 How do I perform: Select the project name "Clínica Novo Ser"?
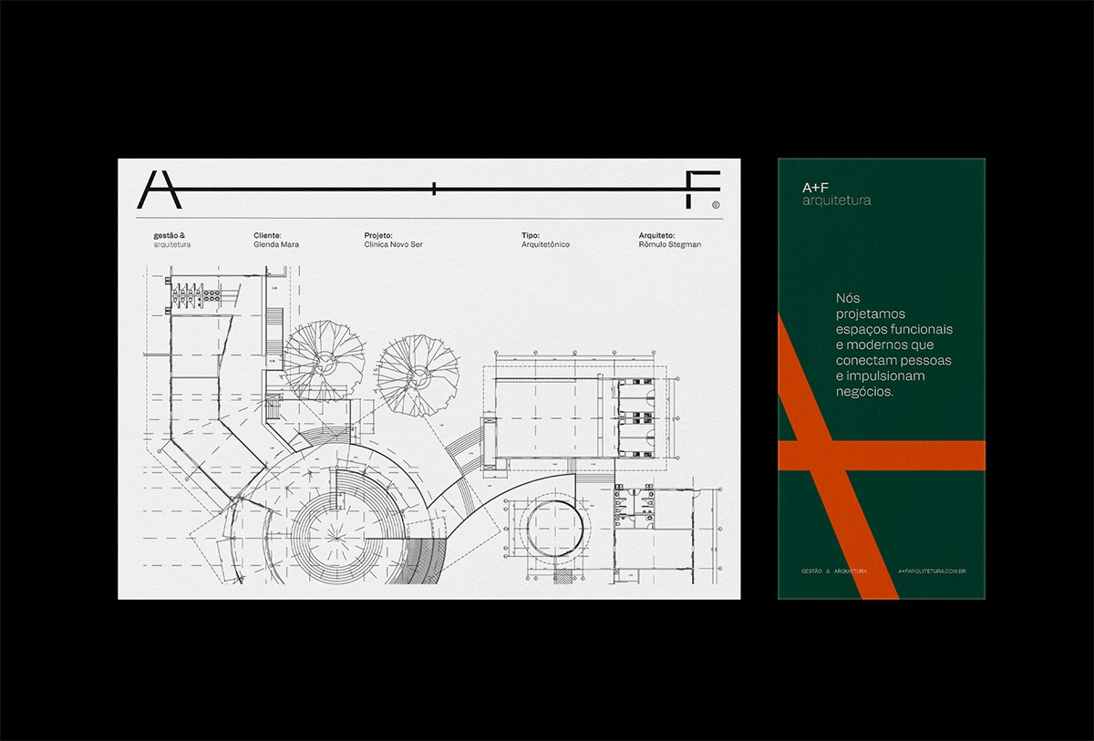pos(393,244)
